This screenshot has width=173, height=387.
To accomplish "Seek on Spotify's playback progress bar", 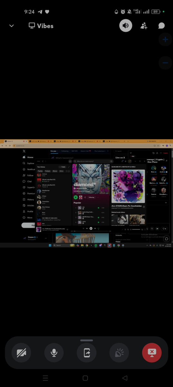I will (91, 231).
